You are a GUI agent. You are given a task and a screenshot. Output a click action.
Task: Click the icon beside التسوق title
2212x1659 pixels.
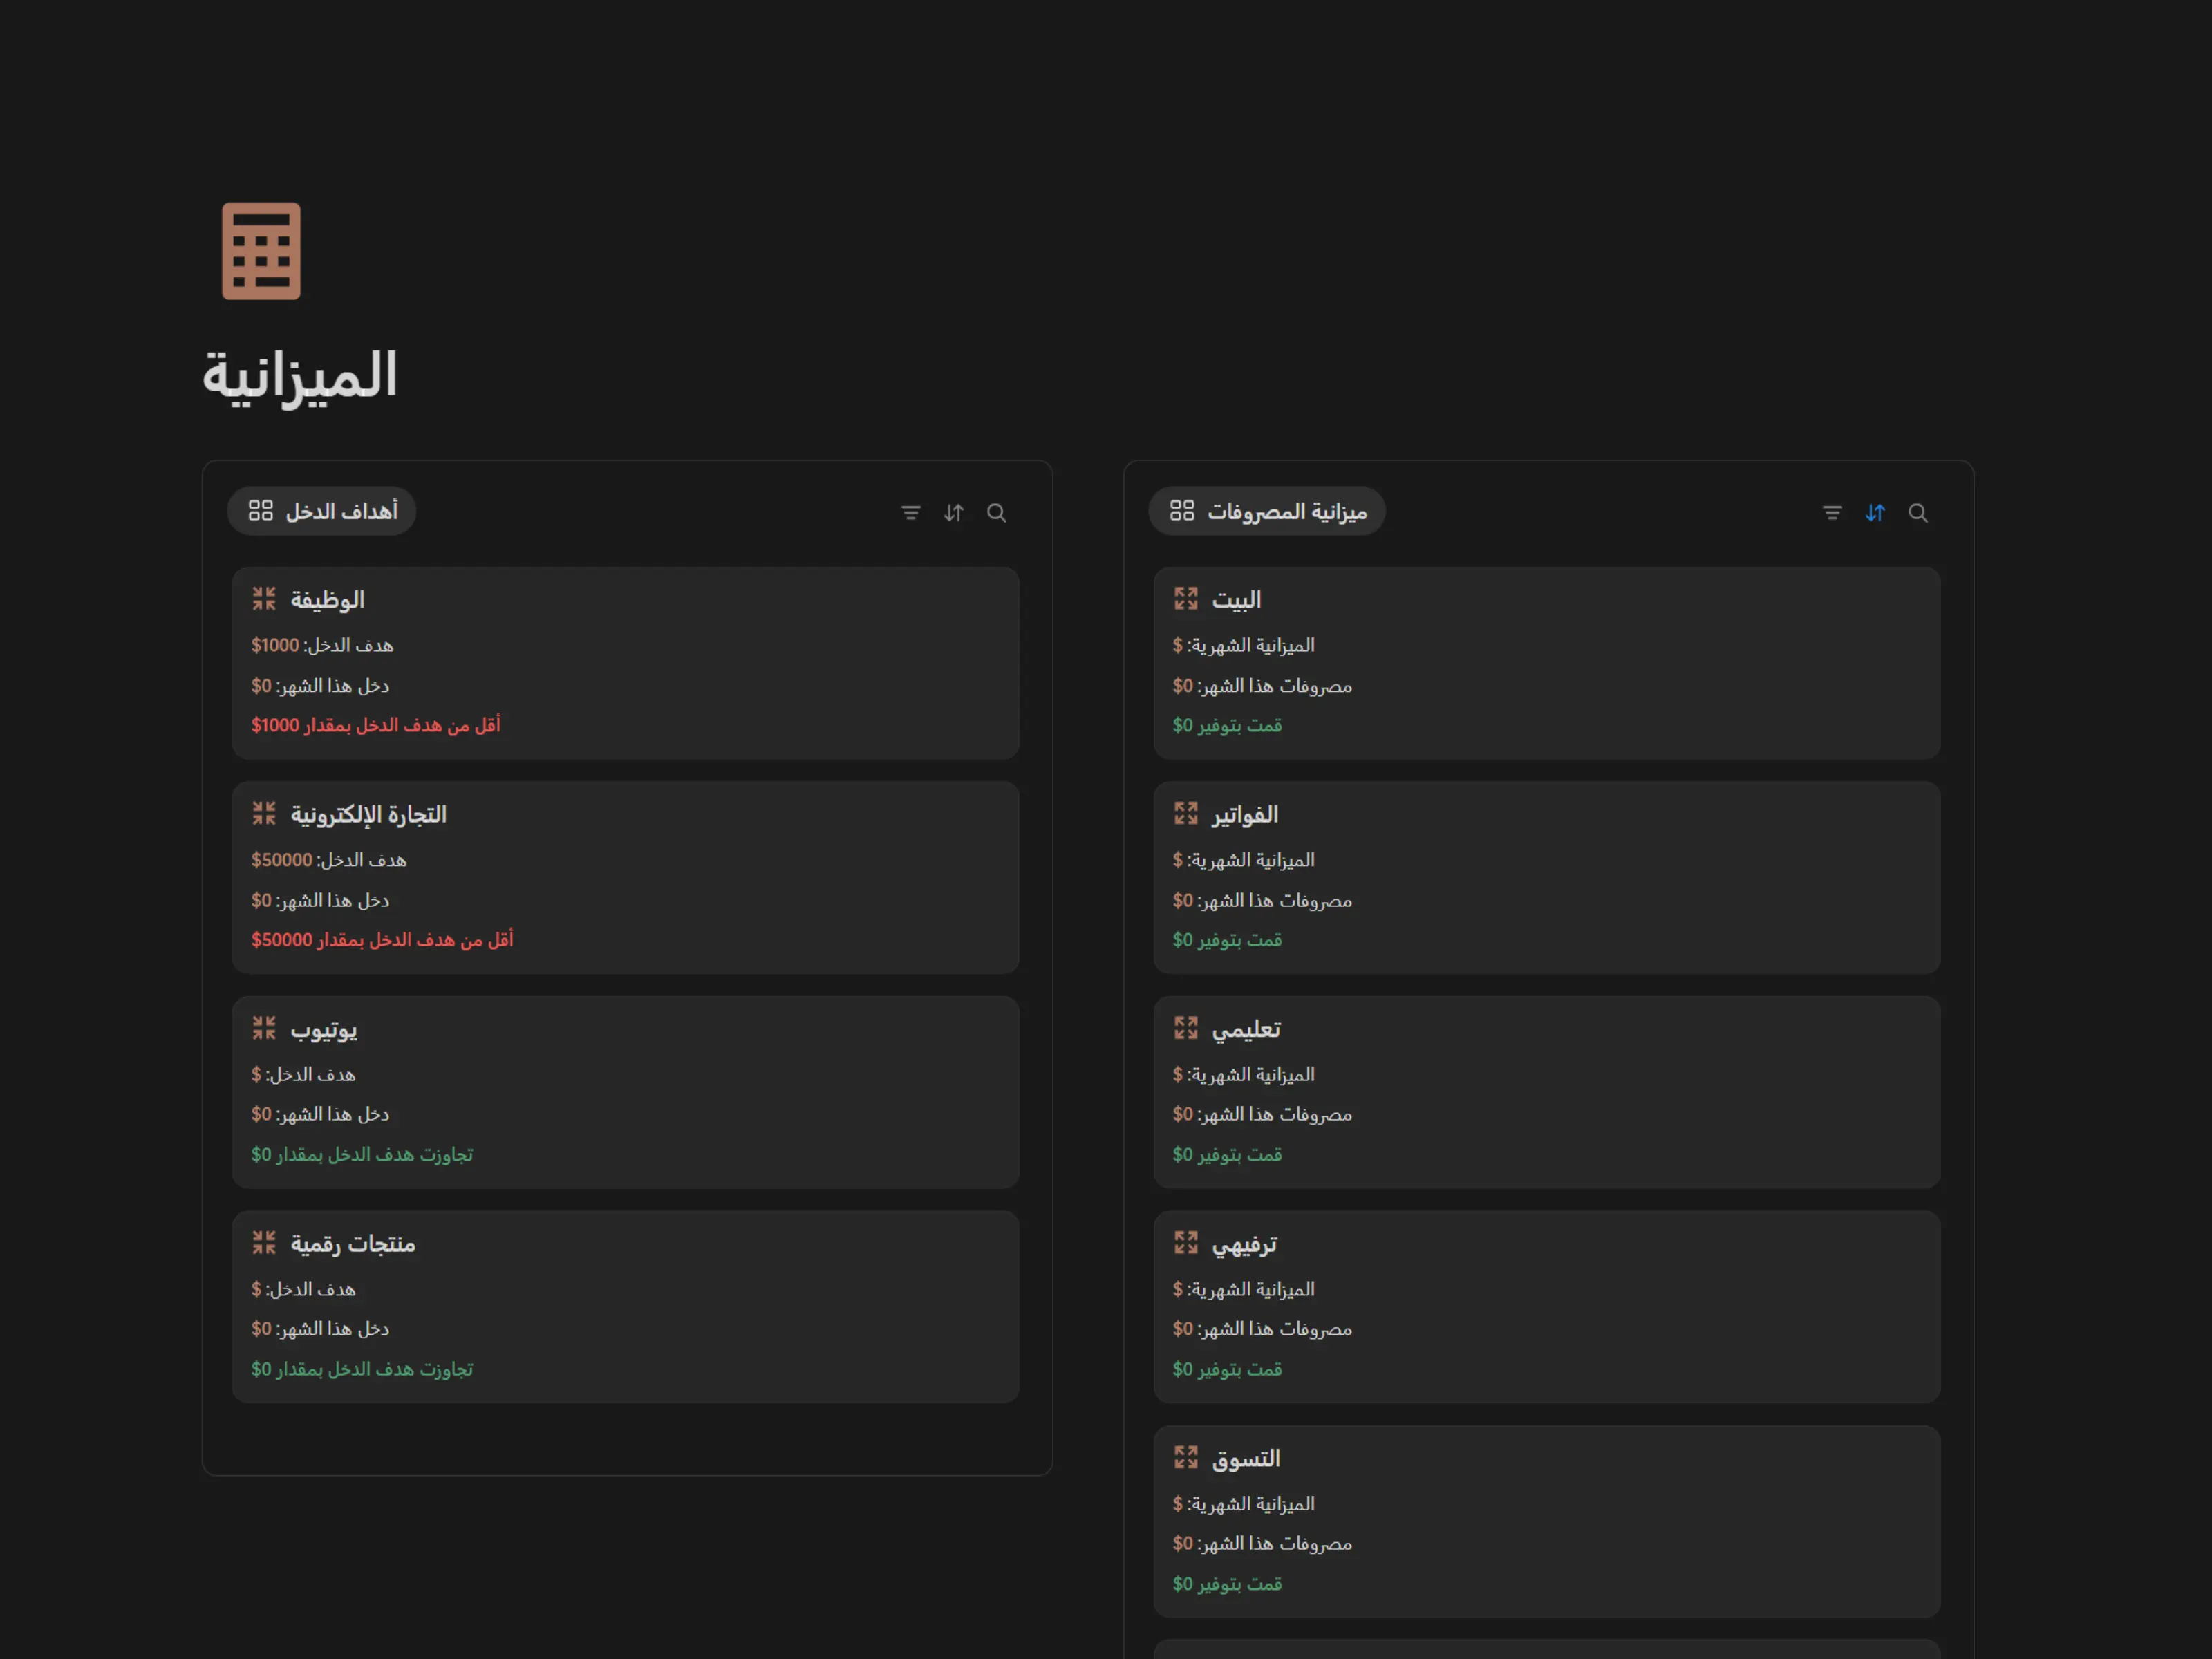[x=1185, y=1457]
